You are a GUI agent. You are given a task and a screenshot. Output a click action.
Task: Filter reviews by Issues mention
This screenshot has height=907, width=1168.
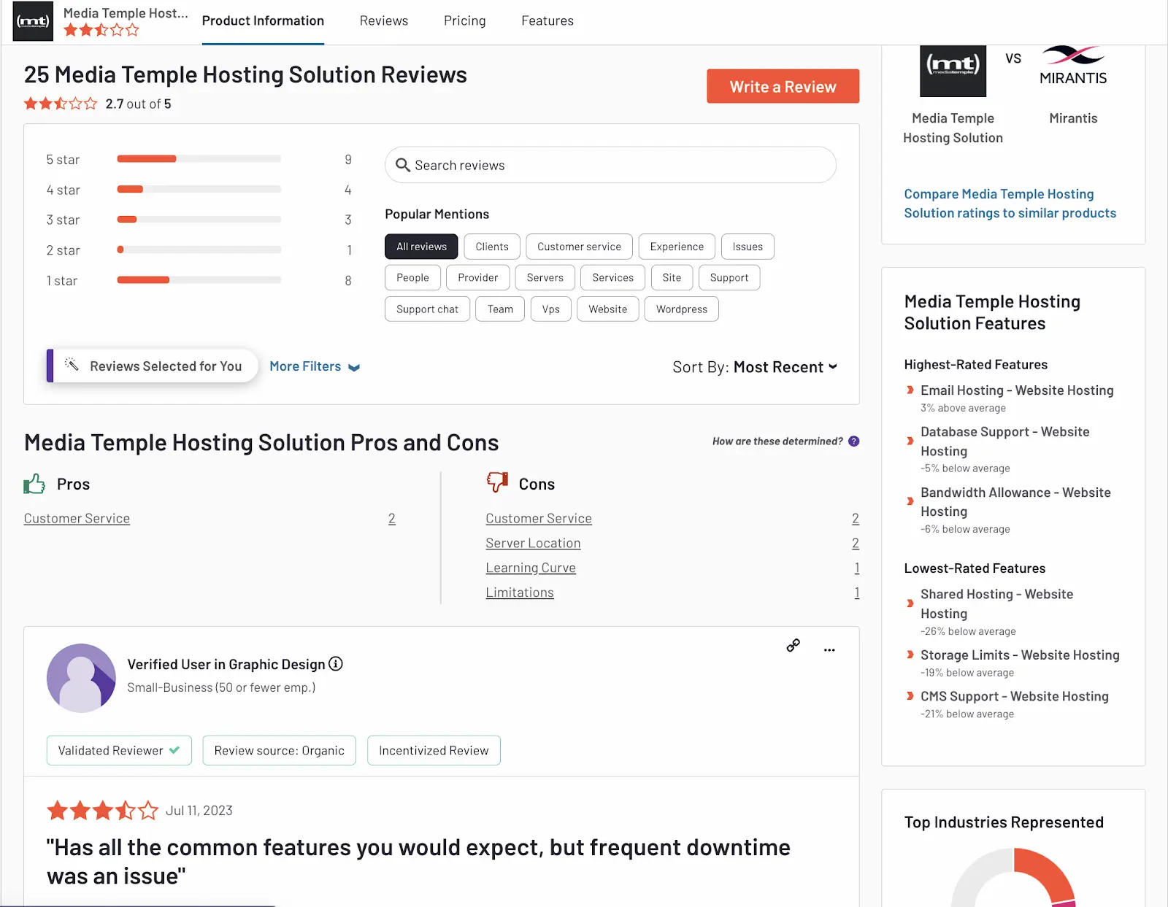(748, 247)
